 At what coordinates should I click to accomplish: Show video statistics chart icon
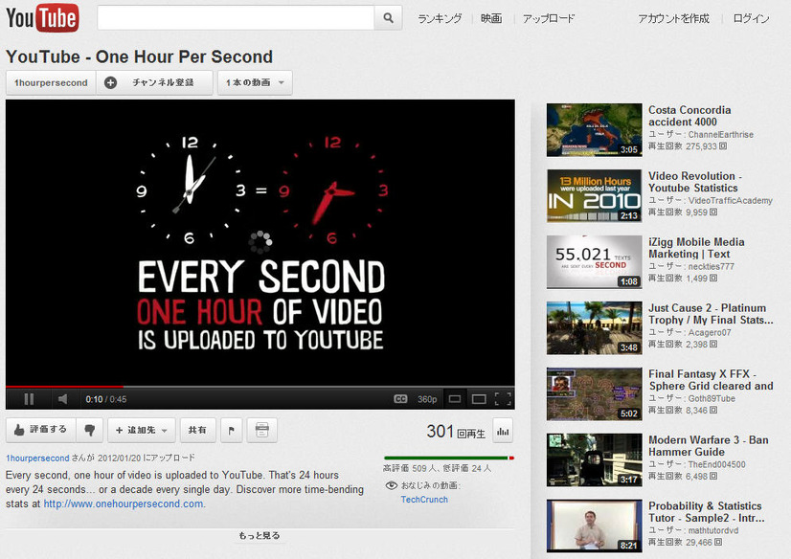pos(503,432)
